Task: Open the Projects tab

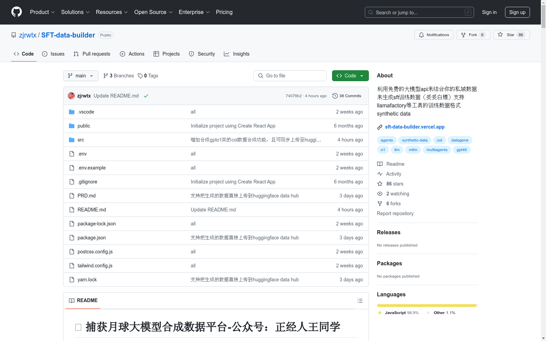Action: 167,54
